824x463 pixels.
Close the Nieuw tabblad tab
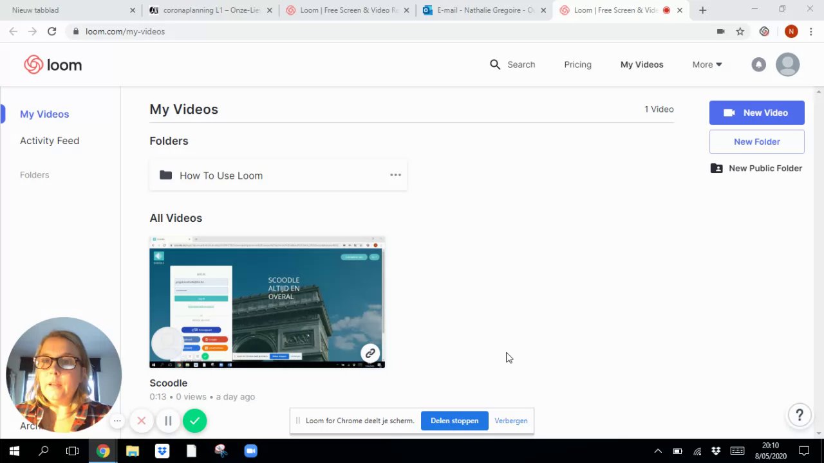[133, 10]
